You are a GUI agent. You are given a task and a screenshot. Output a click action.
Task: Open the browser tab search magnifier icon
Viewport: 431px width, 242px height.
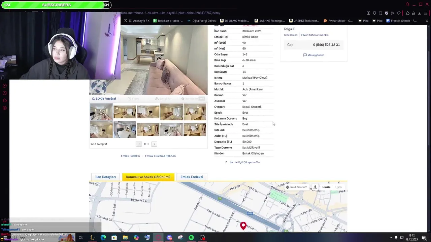coord(407,4)
